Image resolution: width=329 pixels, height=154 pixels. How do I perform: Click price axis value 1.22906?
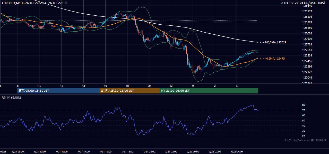click(x=307, y=39)
